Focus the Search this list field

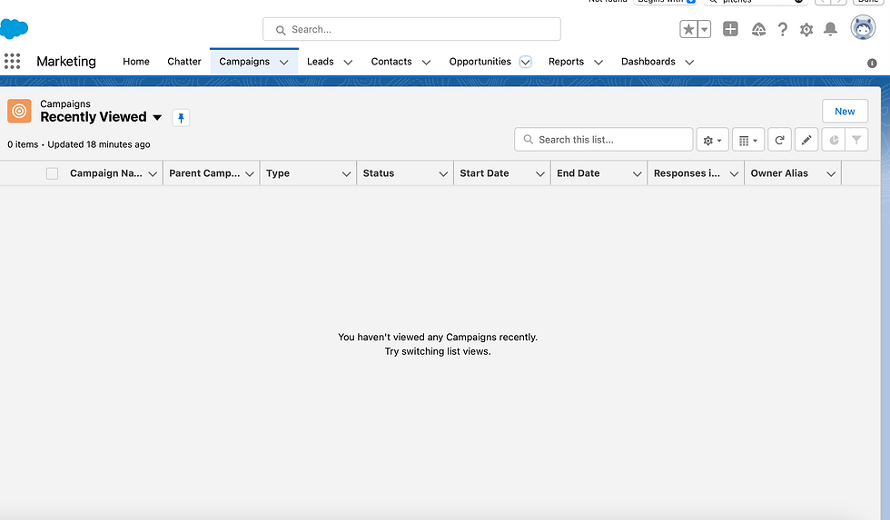603,140
